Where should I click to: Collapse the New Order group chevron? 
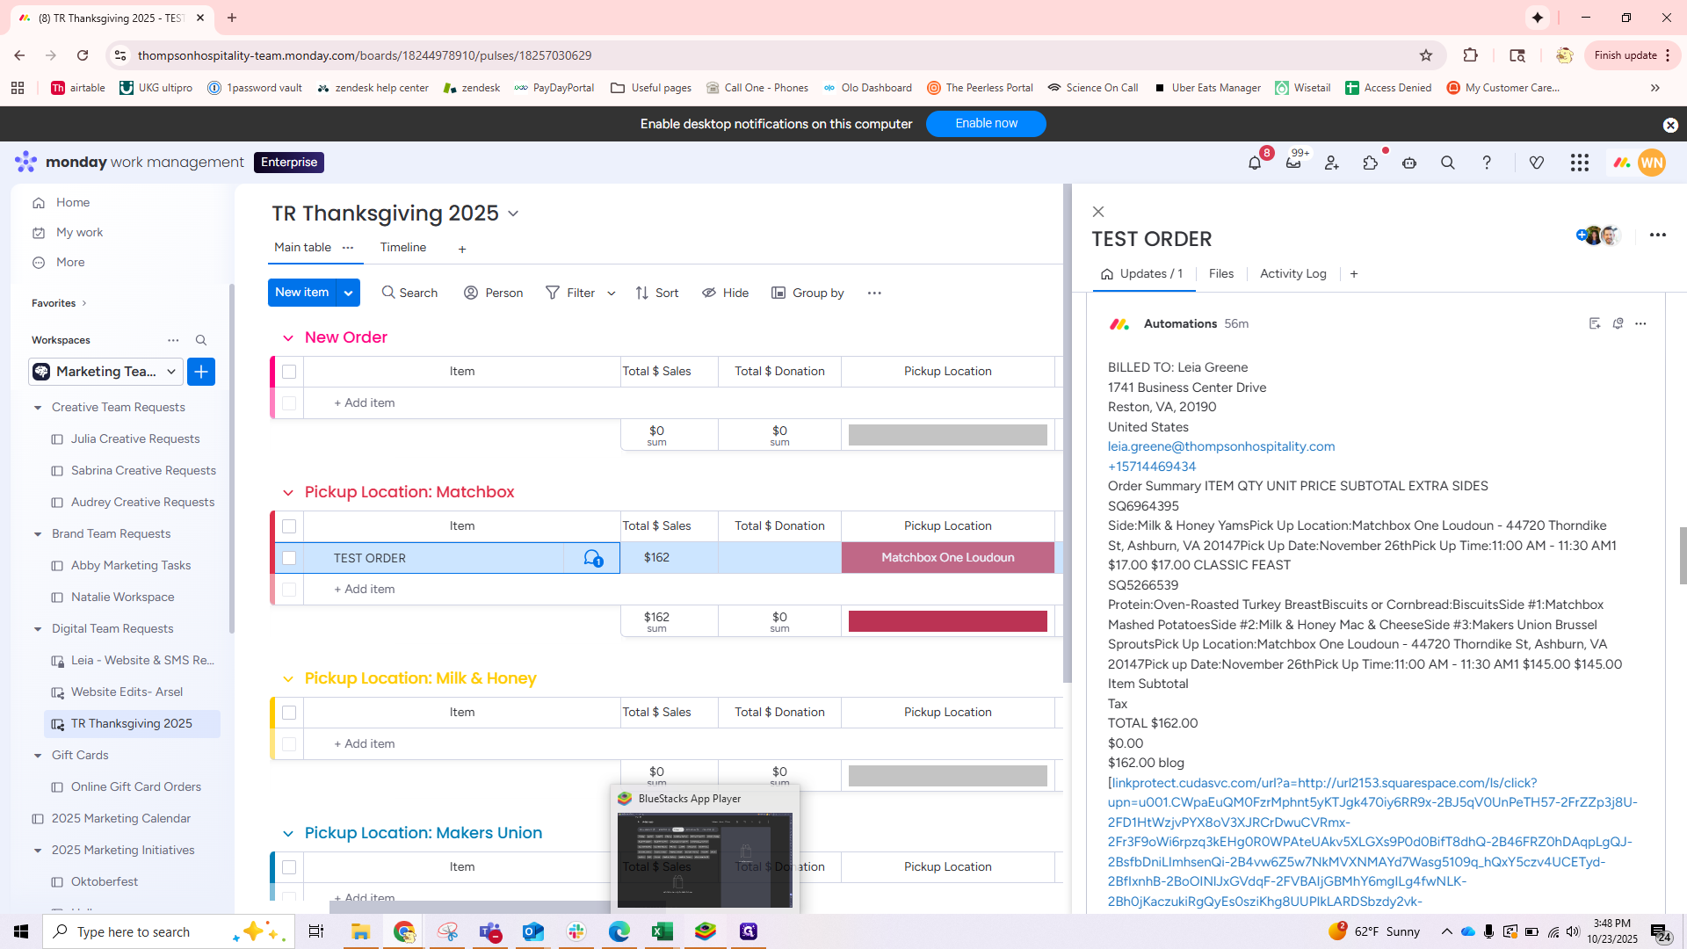[287, 337]
